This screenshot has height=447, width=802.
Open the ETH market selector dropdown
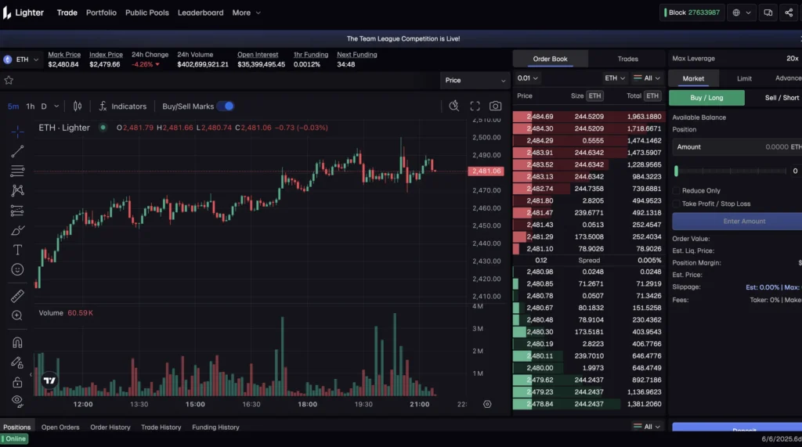(21, 59)
